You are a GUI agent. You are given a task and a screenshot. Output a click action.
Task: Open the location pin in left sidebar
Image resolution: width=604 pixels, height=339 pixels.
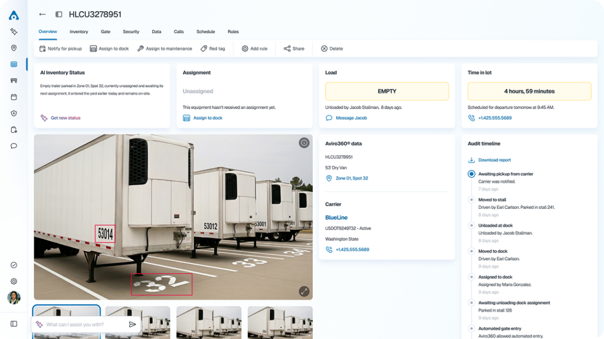[14, 48]
